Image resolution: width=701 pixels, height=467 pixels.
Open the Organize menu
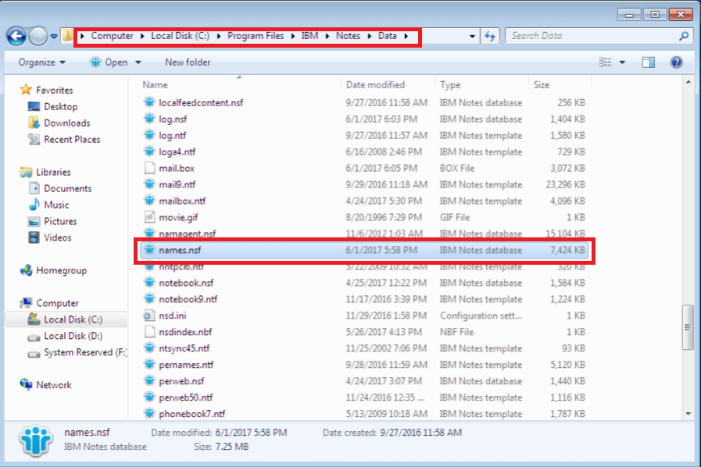pos(42,62)
